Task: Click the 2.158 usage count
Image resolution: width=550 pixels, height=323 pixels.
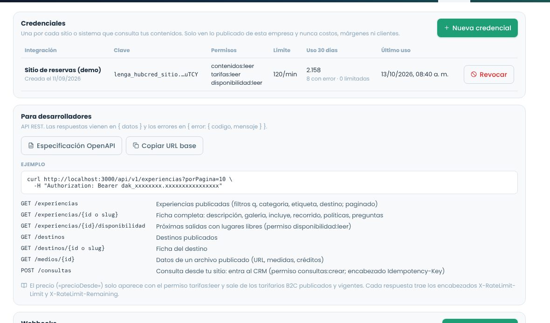Action: click(313, 70)
